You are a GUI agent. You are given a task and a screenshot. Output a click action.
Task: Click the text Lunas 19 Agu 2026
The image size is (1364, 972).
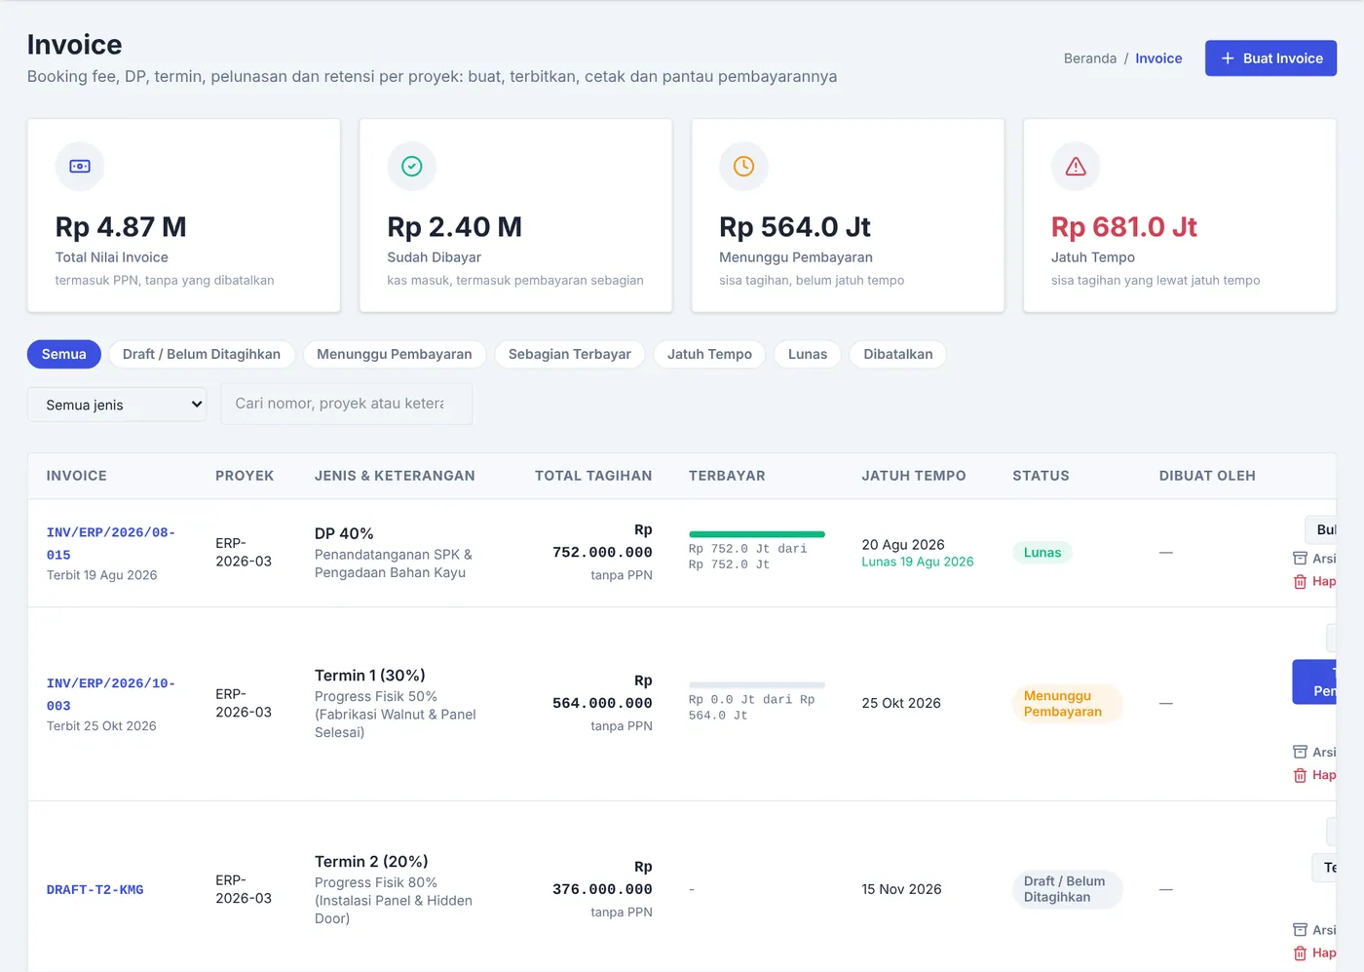point(918,563)
